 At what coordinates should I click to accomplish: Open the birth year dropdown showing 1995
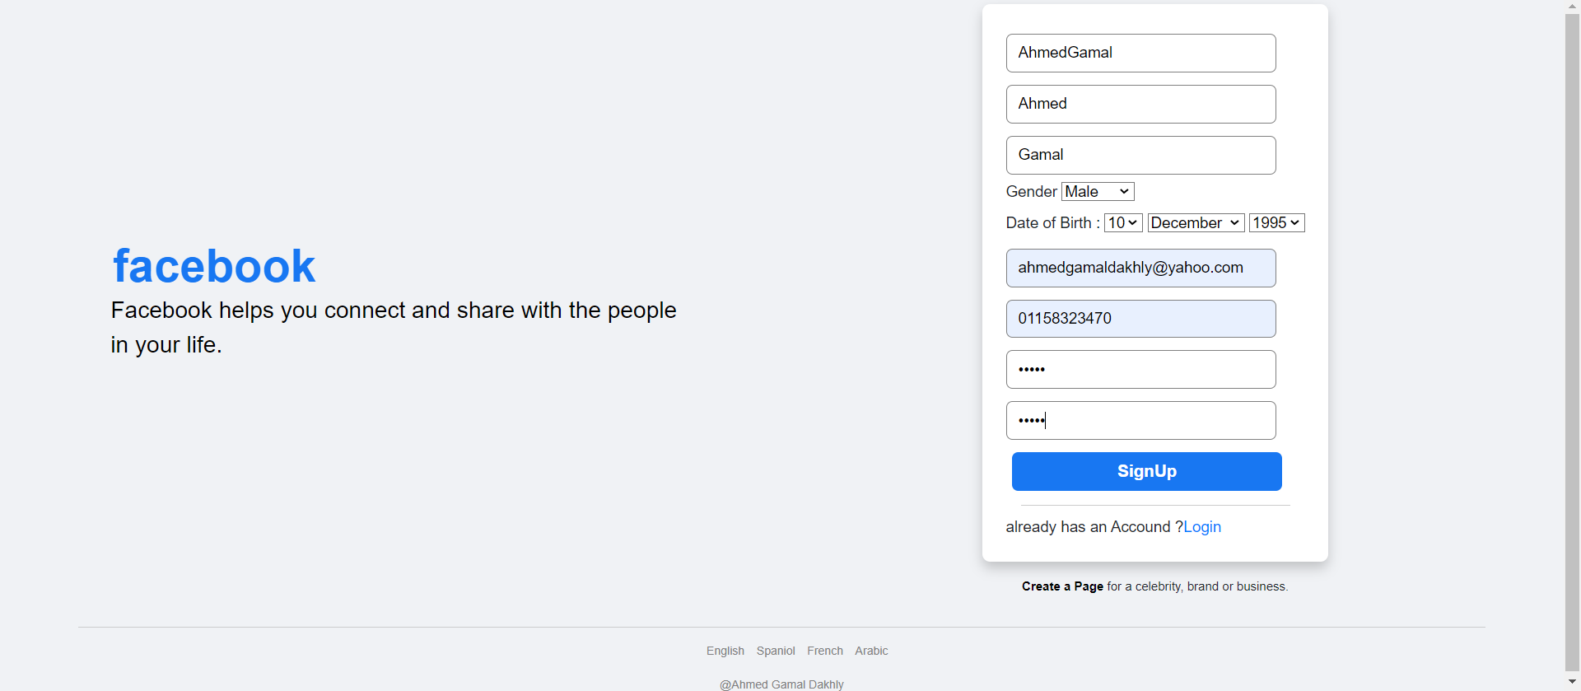point(1276,222)
